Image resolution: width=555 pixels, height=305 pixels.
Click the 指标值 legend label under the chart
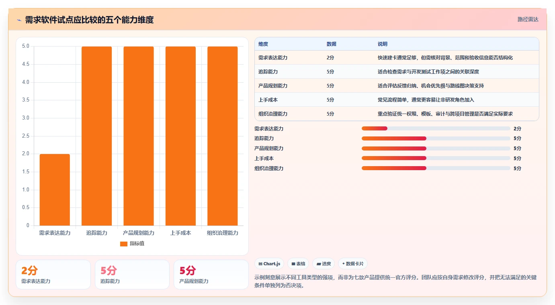[137, 244]
